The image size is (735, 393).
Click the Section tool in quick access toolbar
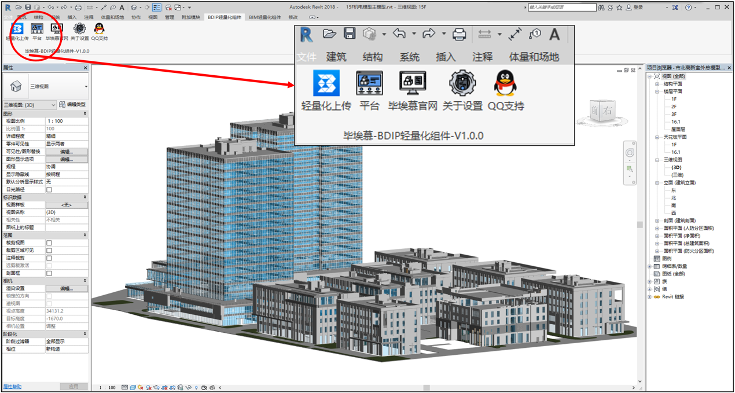click(x=148, y=8)
